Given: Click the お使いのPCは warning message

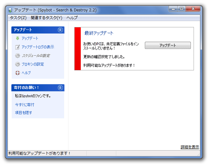Looking at the screenshot, I should coord(111,46).
